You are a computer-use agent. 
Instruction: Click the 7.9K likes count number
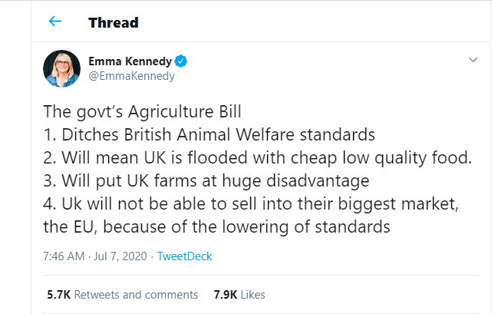pos(226,295)
